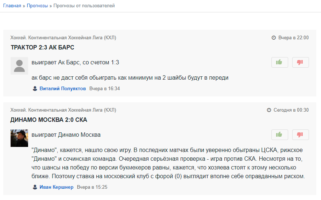
Task: Click the default avatar of Виталий Полуяктов
Action: (x=19, y=65)
